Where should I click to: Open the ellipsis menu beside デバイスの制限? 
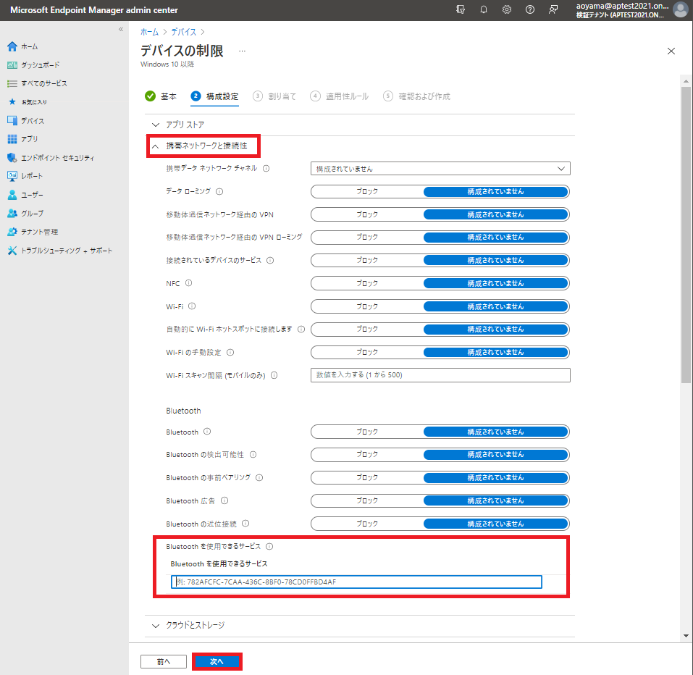242,51
